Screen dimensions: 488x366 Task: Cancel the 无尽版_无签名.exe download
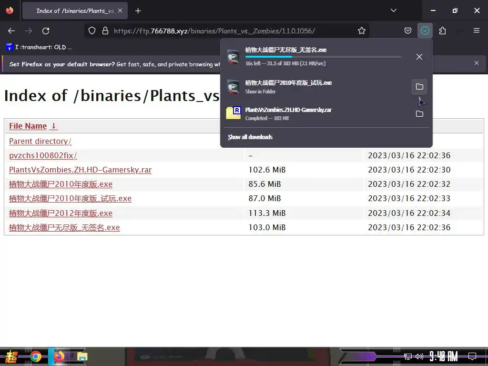[419, 57]
